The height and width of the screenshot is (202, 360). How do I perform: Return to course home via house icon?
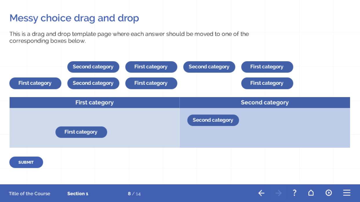coord(311,193)
